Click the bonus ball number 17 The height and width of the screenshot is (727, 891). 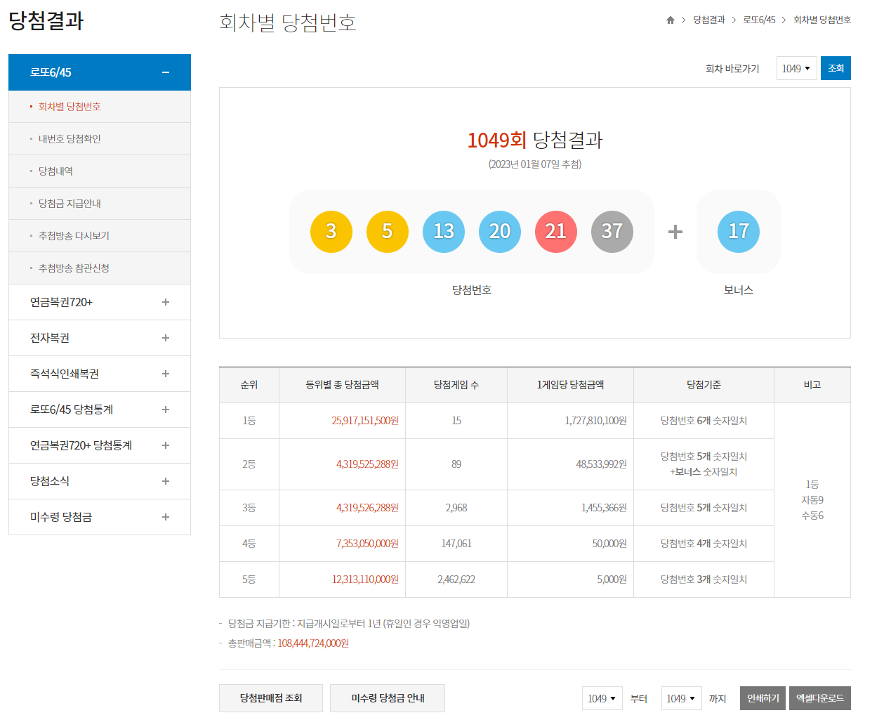[x=739, y=231]
